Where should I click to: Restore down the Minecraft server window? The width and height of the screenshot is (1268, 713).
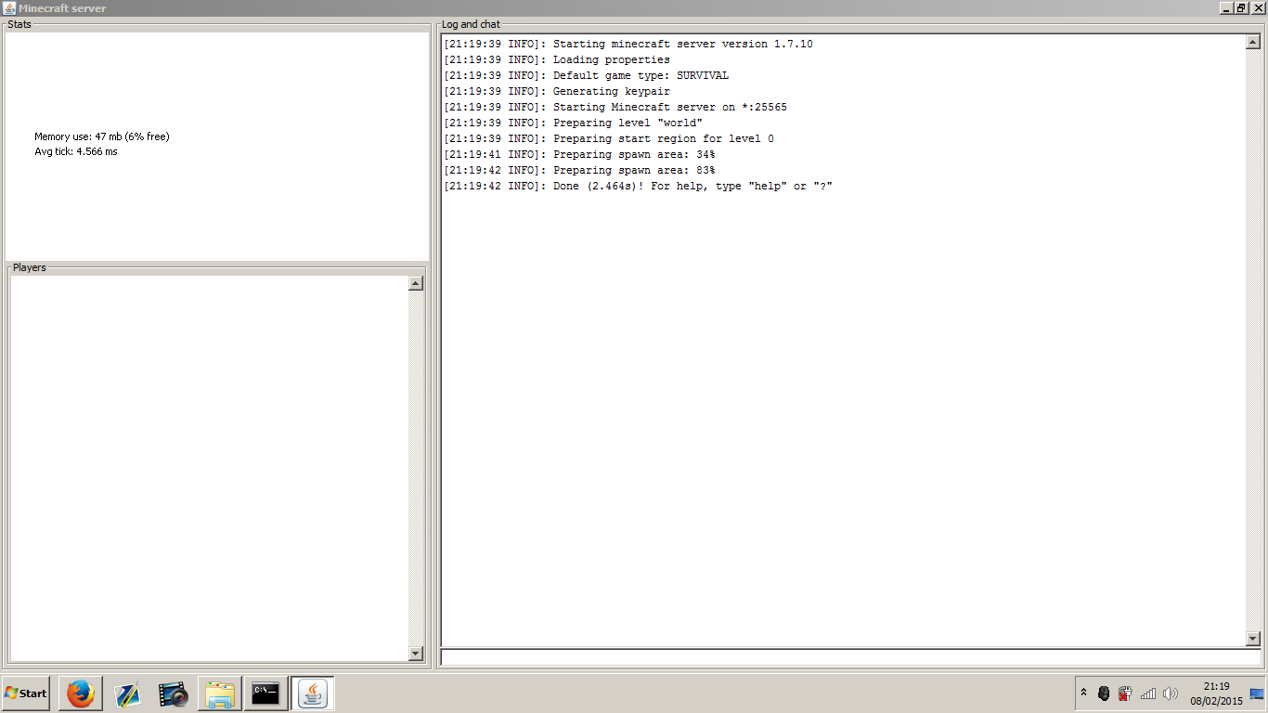click(1241, 8)
